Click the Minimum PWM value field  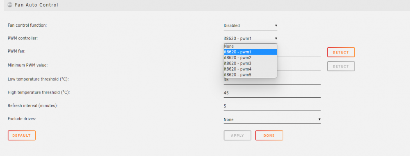[298, 67]
